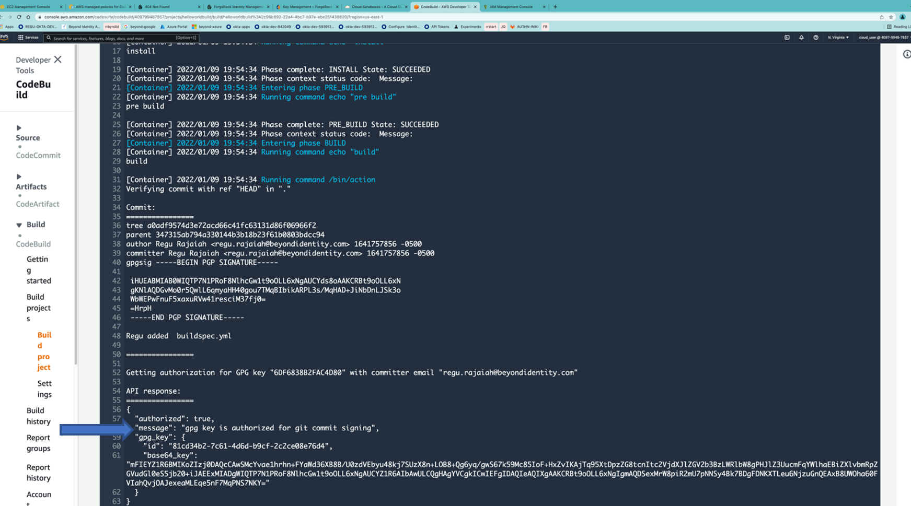Bookmark this page with the star icon

(891, 17)
